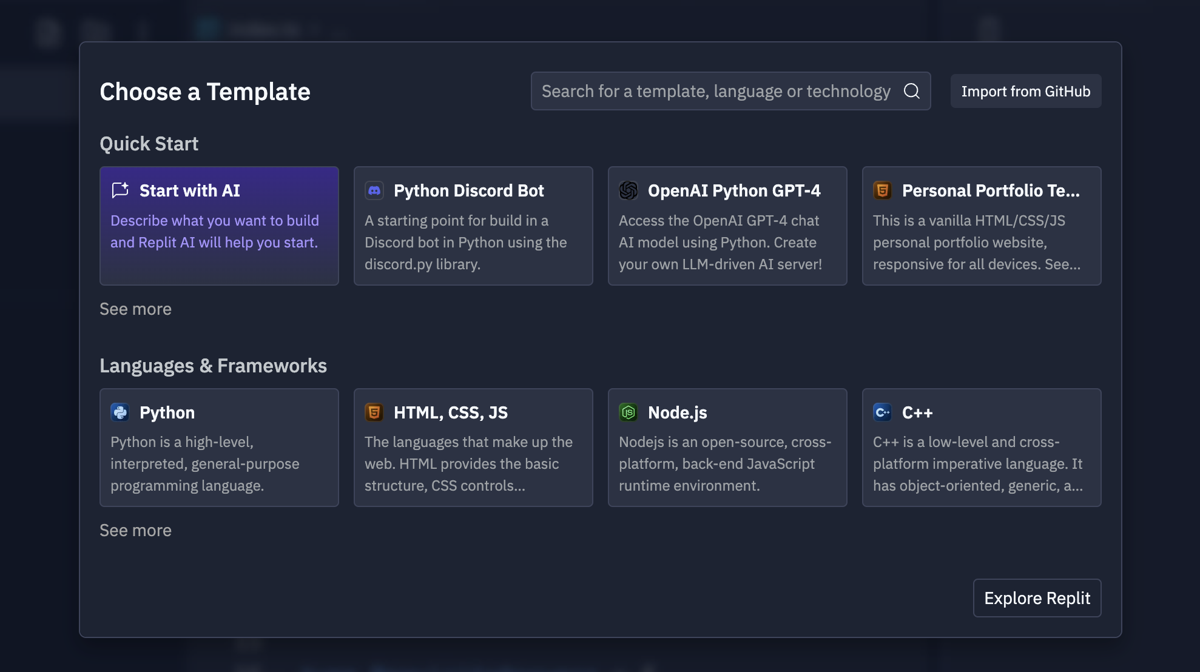Click the Discord icon on Python Discord Bot
The width and height of the screenshot is (1200, 672).
coord(374,190)
